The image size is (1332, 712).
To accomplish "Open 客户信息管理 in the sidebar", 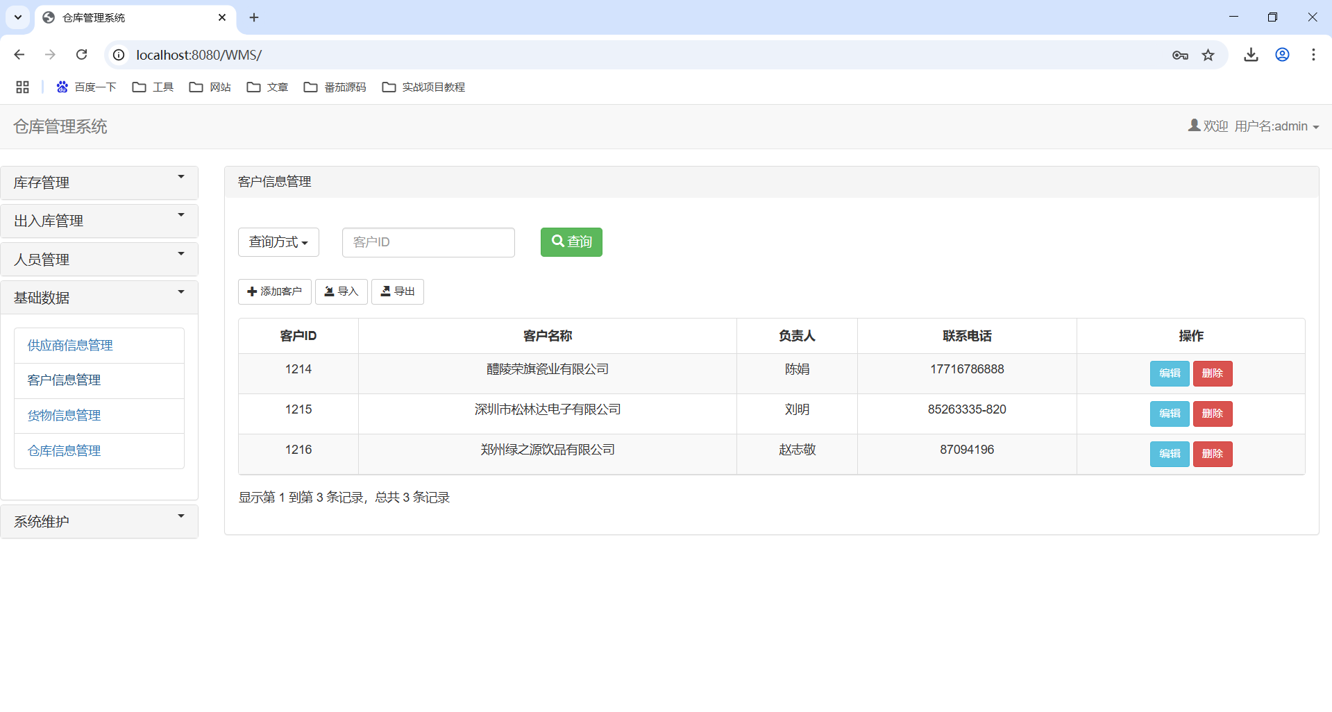I will (x=99, y=380).
